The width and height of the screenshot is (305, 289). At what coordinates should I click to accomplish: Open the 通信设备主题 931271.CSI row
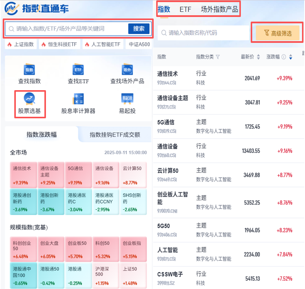click(229, 102)
